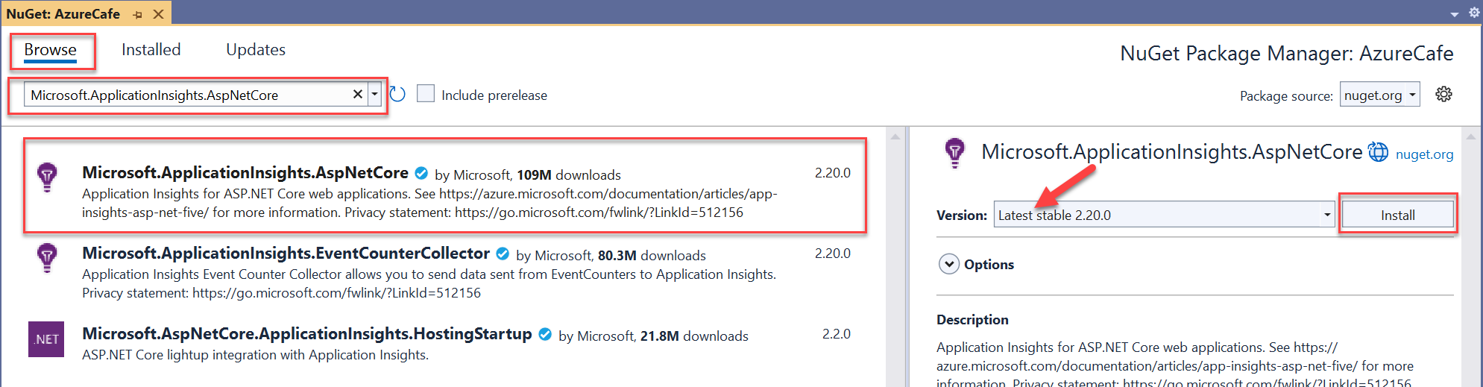
Task: Click the lightbulb icon in the package details pane
Action: [954, 152]
